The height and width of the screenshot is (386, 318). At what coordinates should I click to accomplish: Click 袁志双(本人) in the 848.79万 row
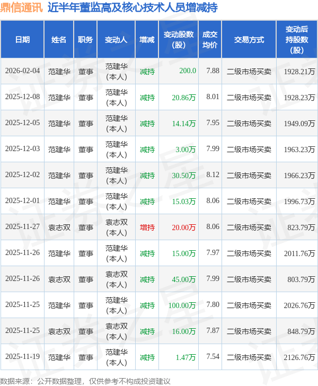pos(117,331)
